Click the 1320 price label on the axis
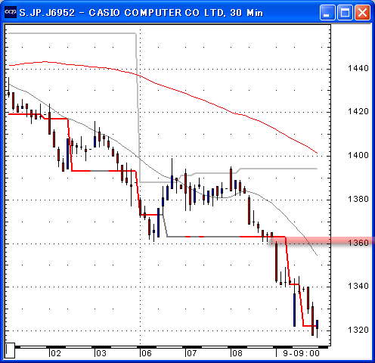The image size is (375, 363). 358,330
